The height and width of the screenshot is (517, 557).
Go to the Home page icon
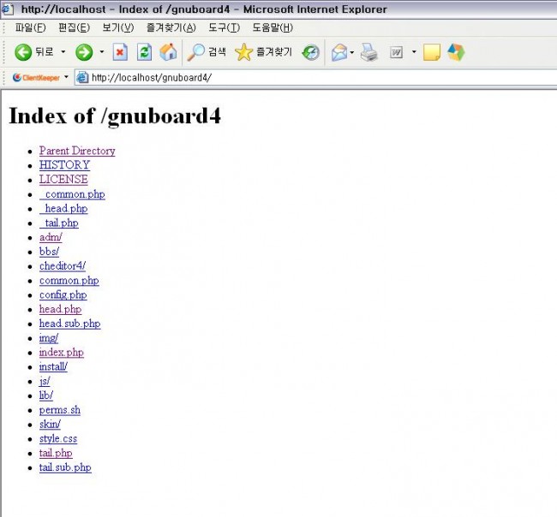tap(168, 52)
